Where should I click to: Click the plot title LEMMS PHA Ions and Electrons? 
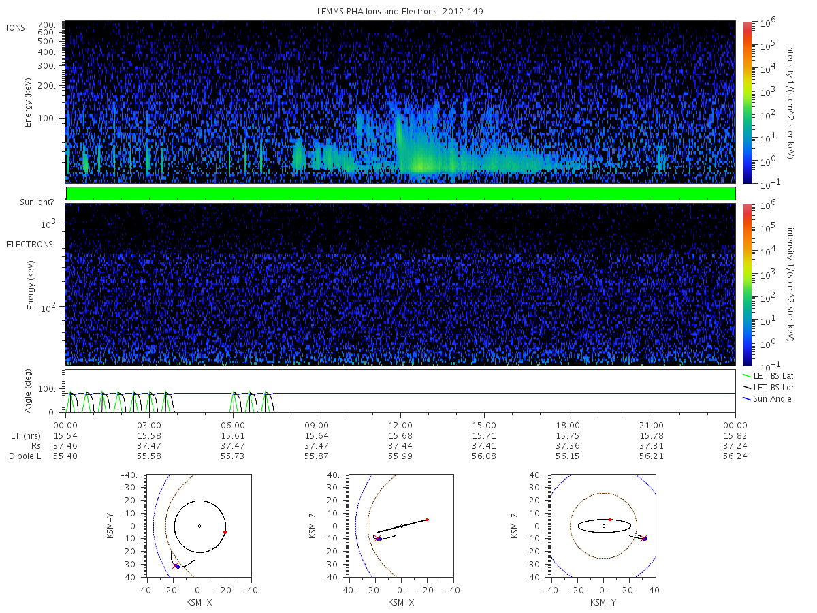pos(400,12)
